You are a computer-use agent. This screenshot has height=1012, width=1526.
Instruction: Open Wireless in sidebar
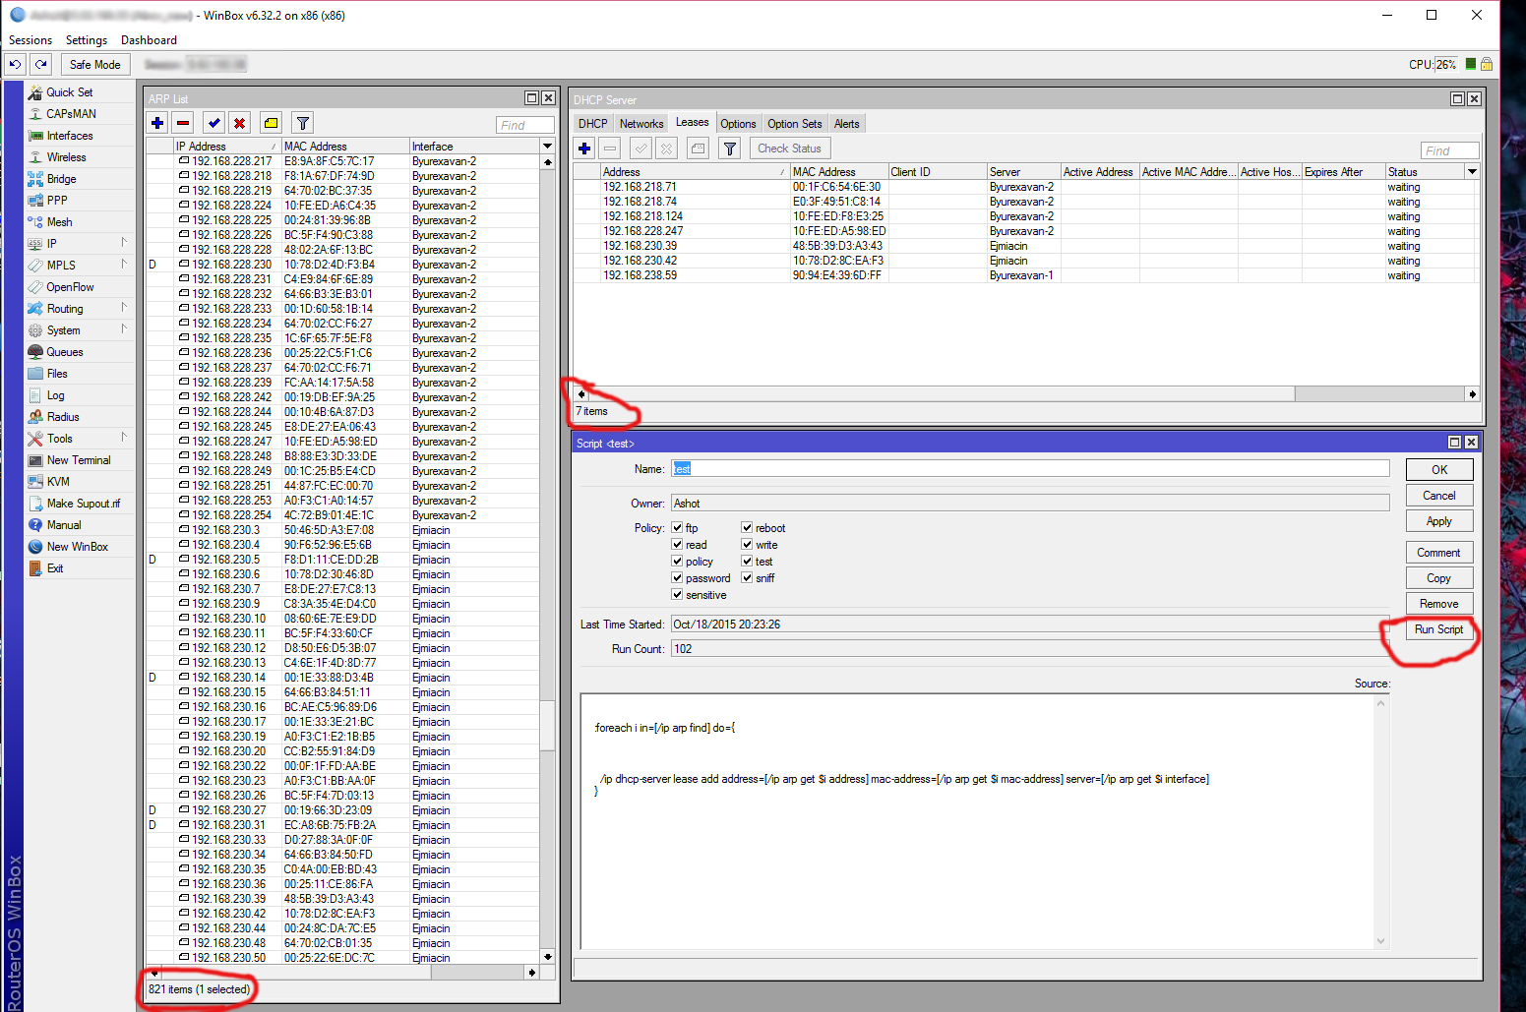point(66,157)
